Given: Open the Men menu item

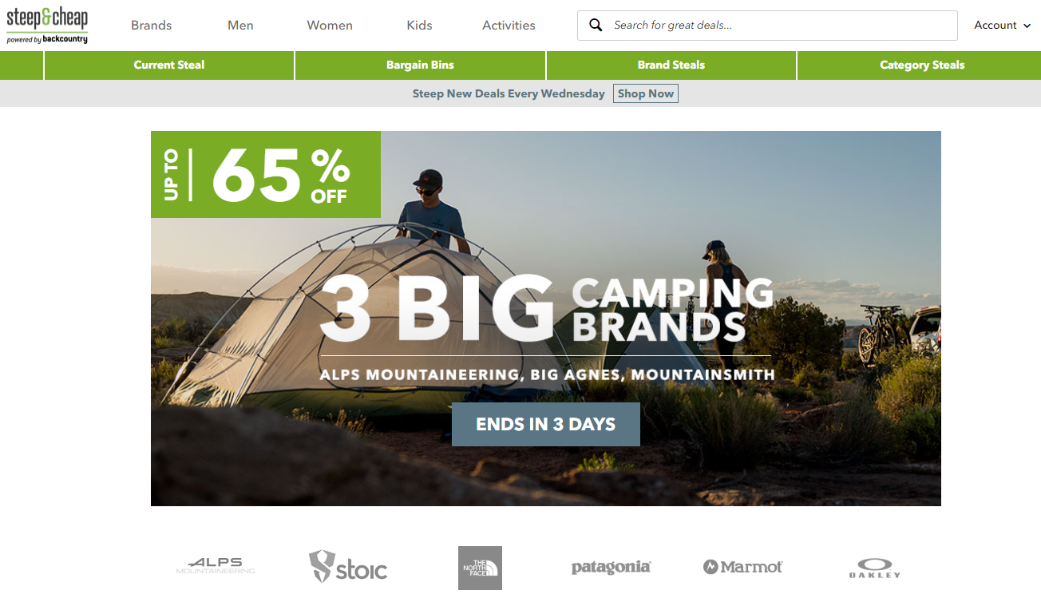Looking at the screenshot, I should tap(240, 26).
